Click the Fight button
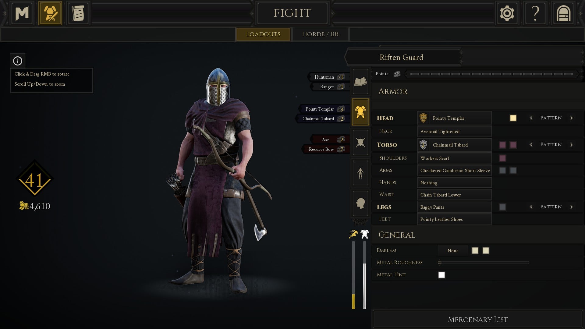Viewport: 585px width, 329px height. [x=292, y=13]
